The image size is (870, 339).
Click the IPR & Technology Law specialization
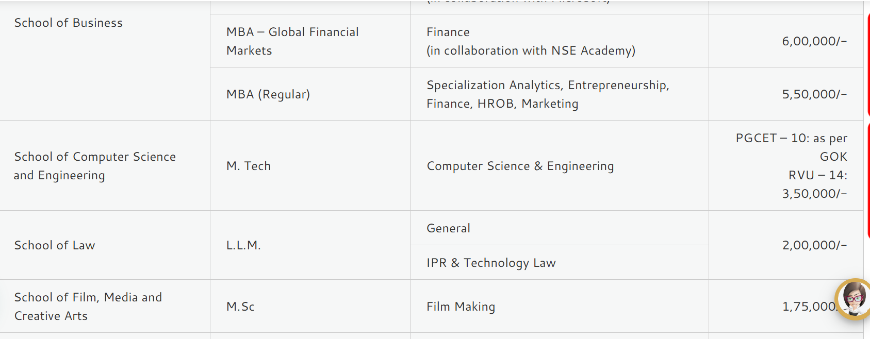pyautogui.click(x=490, y=262)
